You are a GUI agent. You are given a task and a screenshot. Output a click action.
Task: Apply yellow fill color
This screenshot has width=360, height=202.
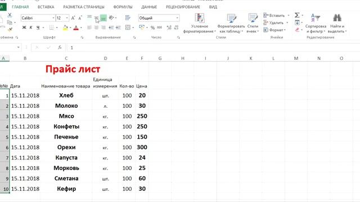[65, 27]
